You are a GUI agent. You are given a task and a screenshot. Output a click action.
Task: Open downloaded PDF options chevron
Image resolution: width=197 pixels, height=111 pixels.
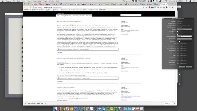point(46,104)
